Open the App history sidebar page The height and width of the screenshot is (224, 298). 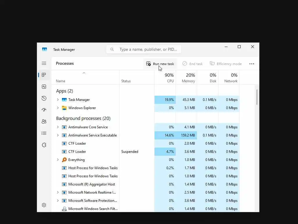pos(44,98)
